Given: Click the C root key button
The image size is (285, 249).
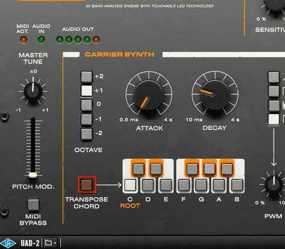Looking at the screenshot, I should click(x=130, y=185).
